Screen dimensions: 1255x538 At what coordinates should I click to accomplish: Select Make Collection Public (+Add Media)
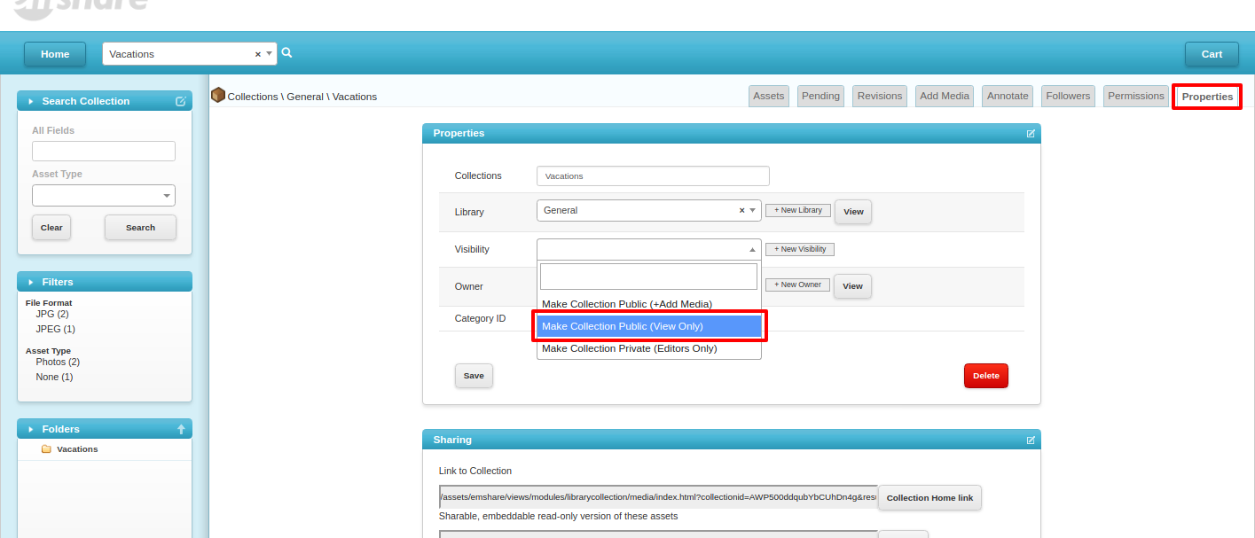pos(649,304)
